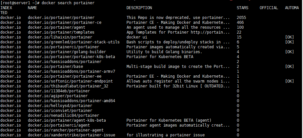This screenshot has height=138, width=303.
Task: Select the name docker.io/iconviet/portainer
Action: point(60,111)
